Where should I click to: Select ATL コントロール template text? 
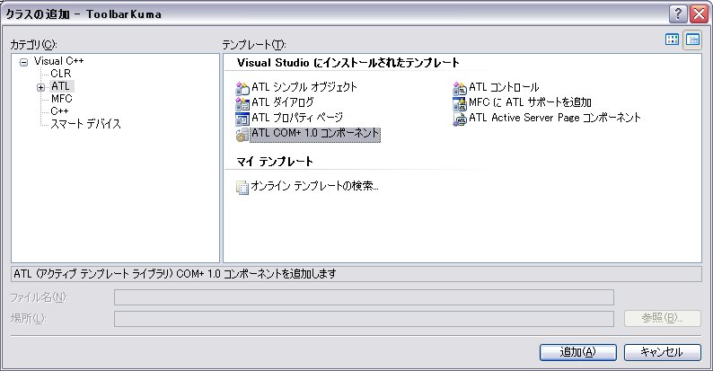click(504, 87)
